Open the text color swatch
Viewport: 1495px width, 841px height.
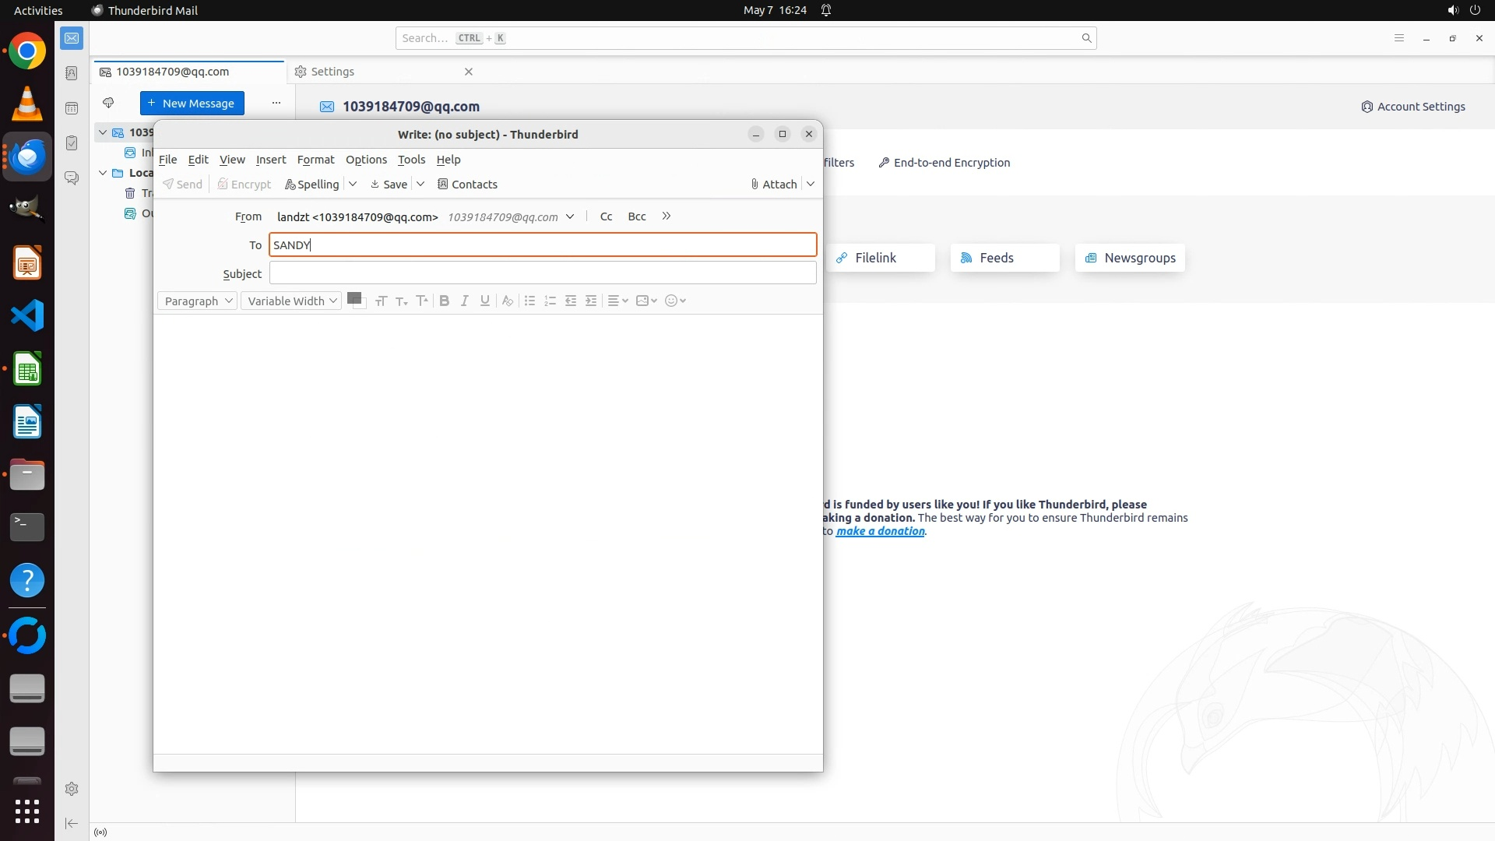pos(354,298)
